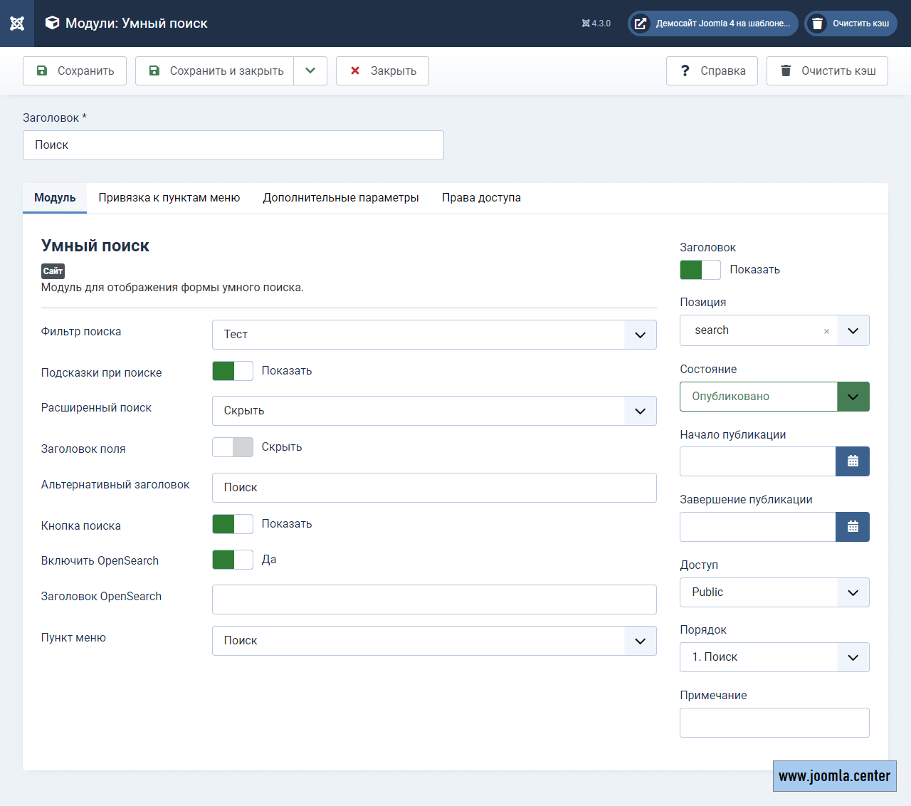911x806 pixels.
Task: Click the Заголовок OpenSearch input field
Action: pyautogui.click(x=434, y=600)
